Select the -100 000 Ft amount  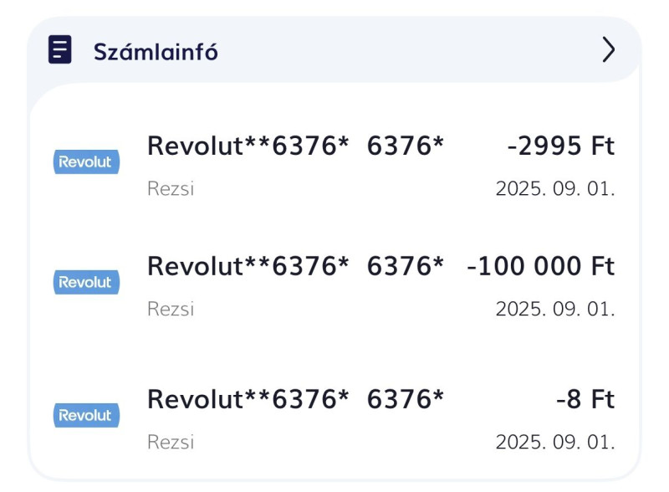540,266
